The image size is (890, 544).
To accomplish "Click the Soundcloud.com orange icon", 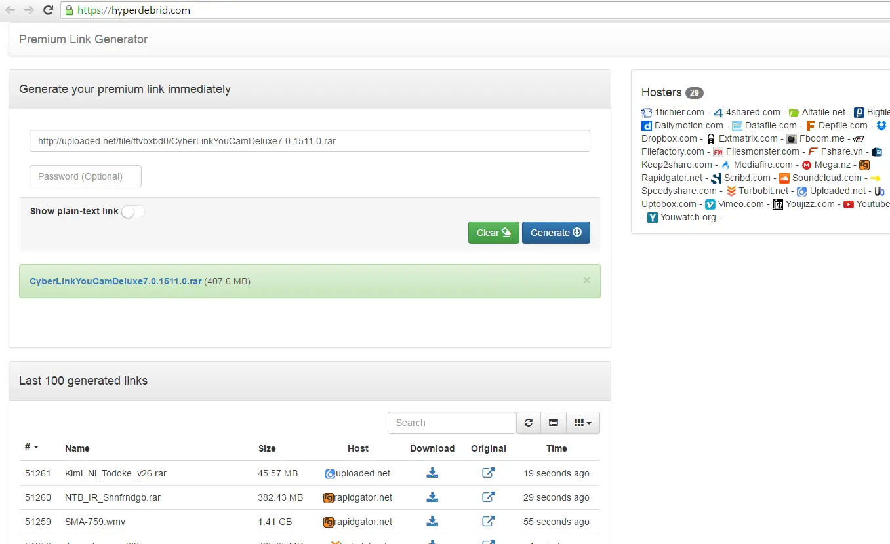I will [784, 178].
